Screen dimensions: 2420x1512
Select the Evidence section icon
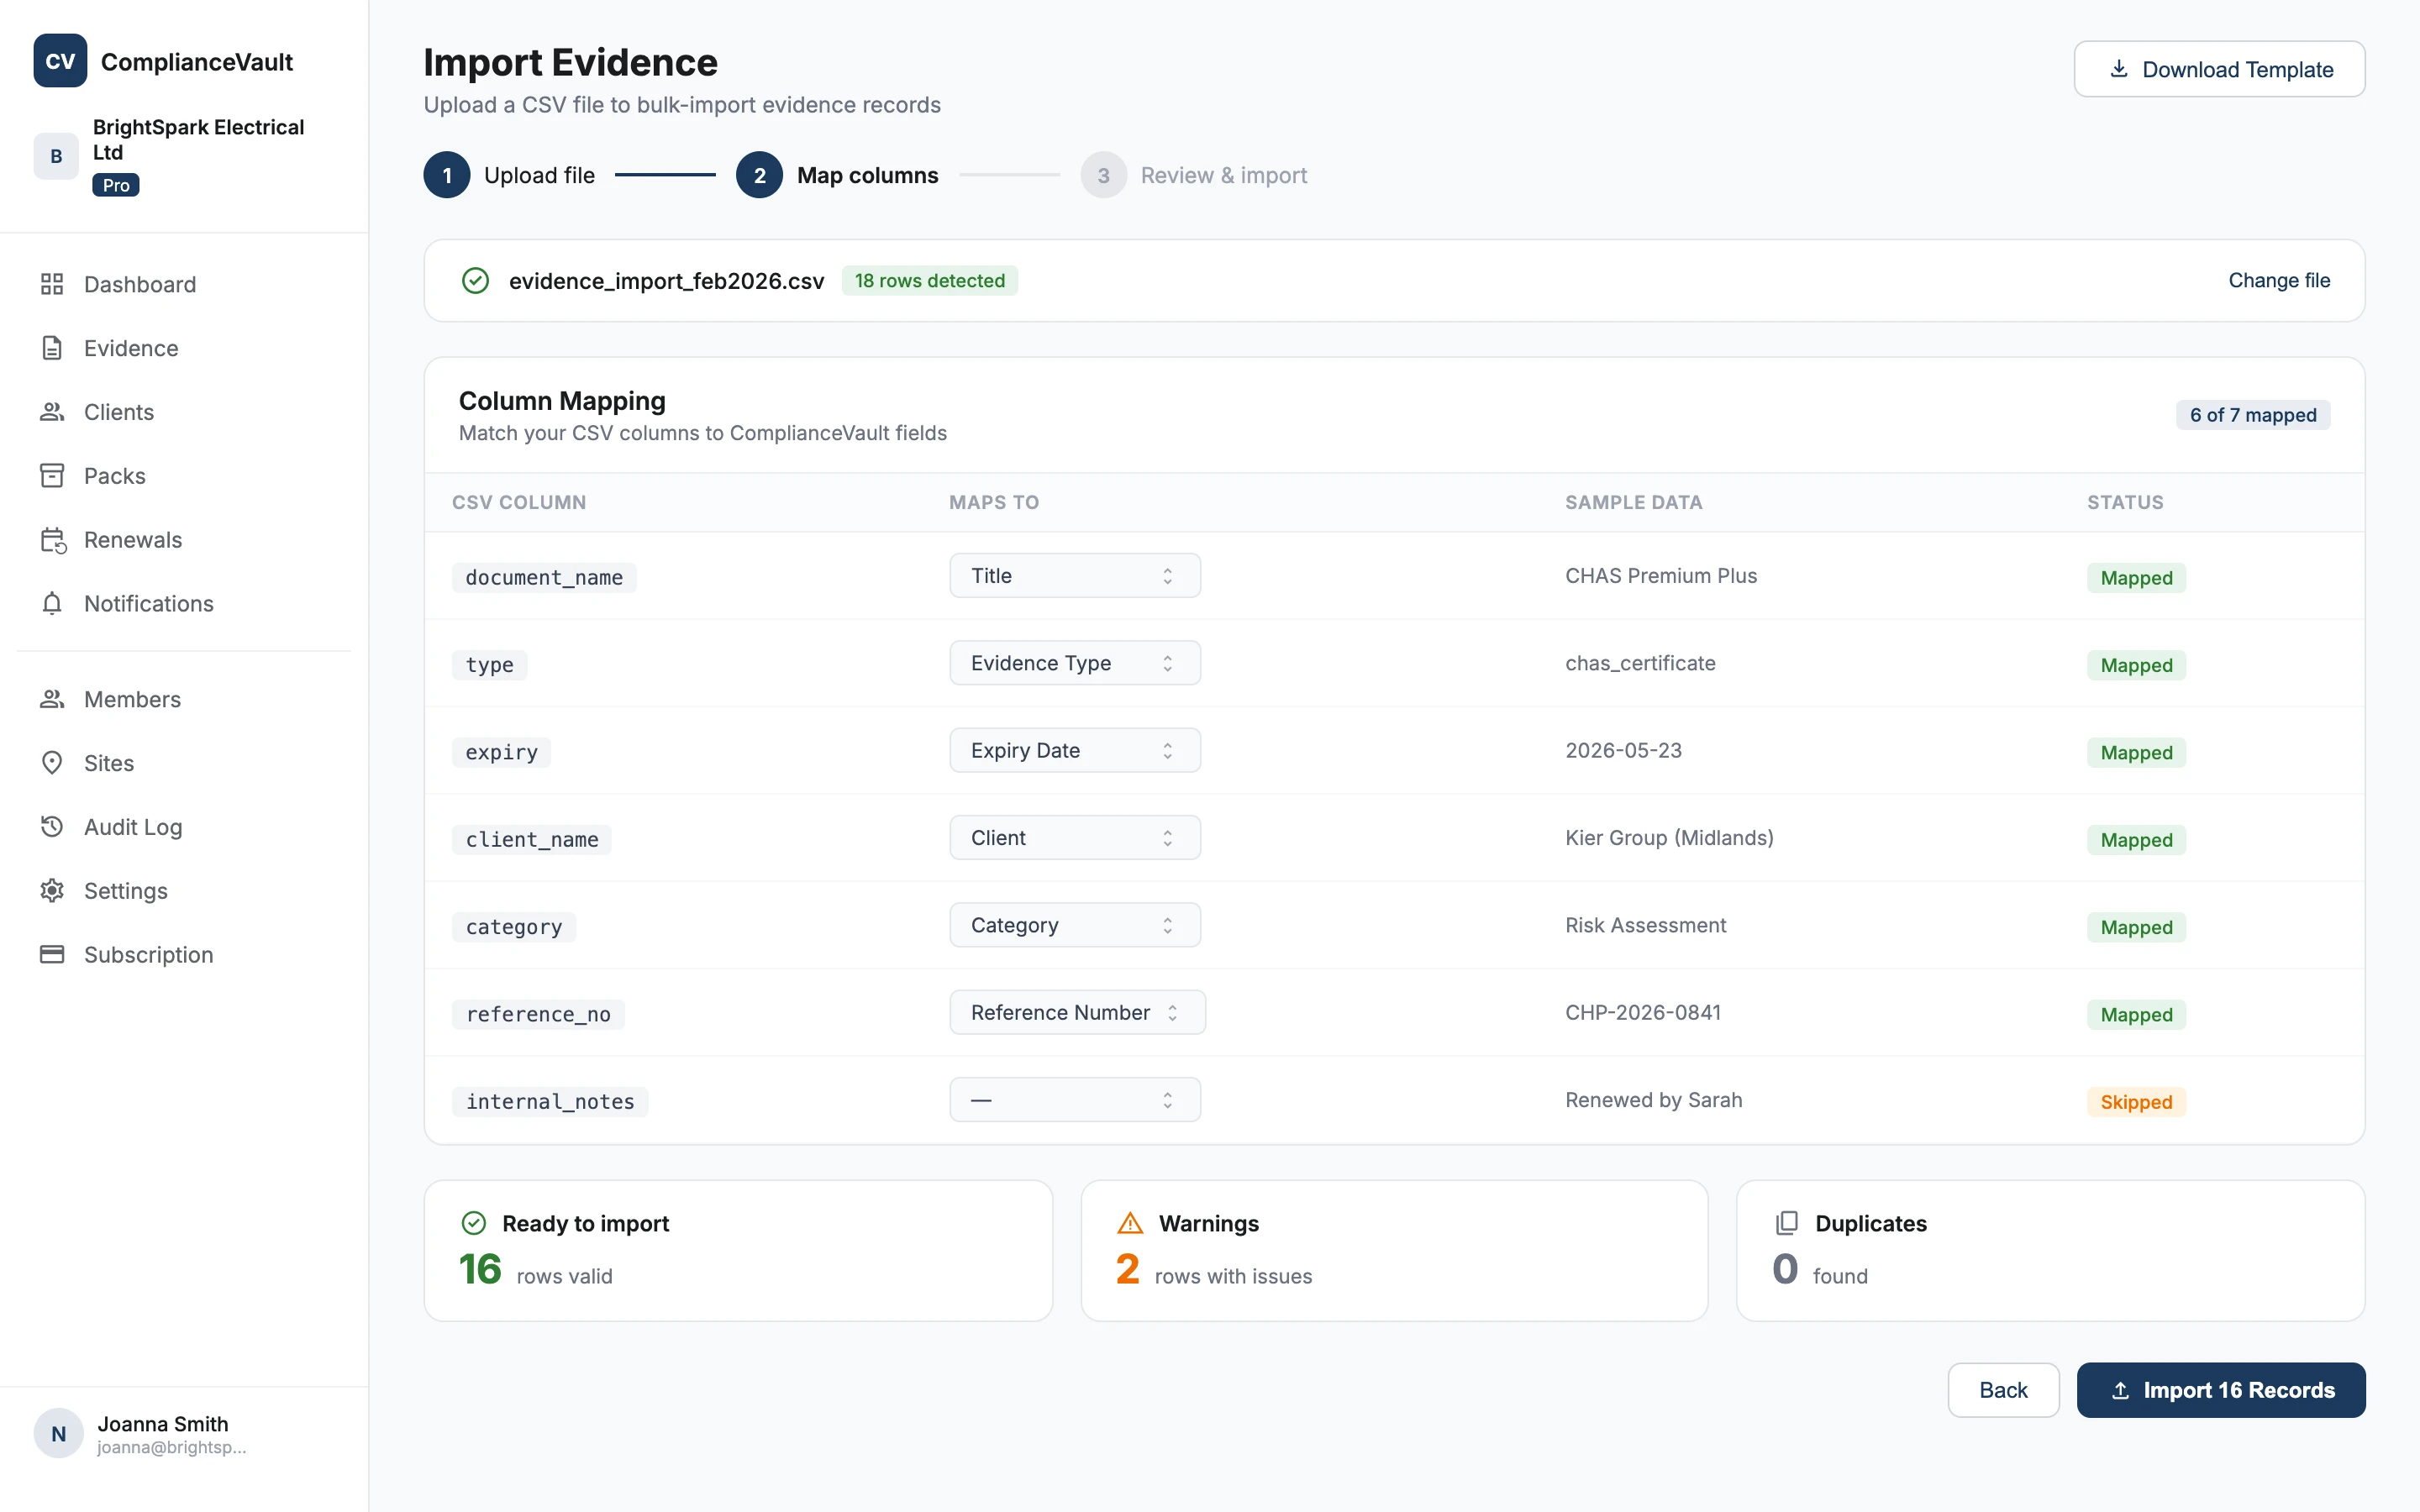(53, 347)
